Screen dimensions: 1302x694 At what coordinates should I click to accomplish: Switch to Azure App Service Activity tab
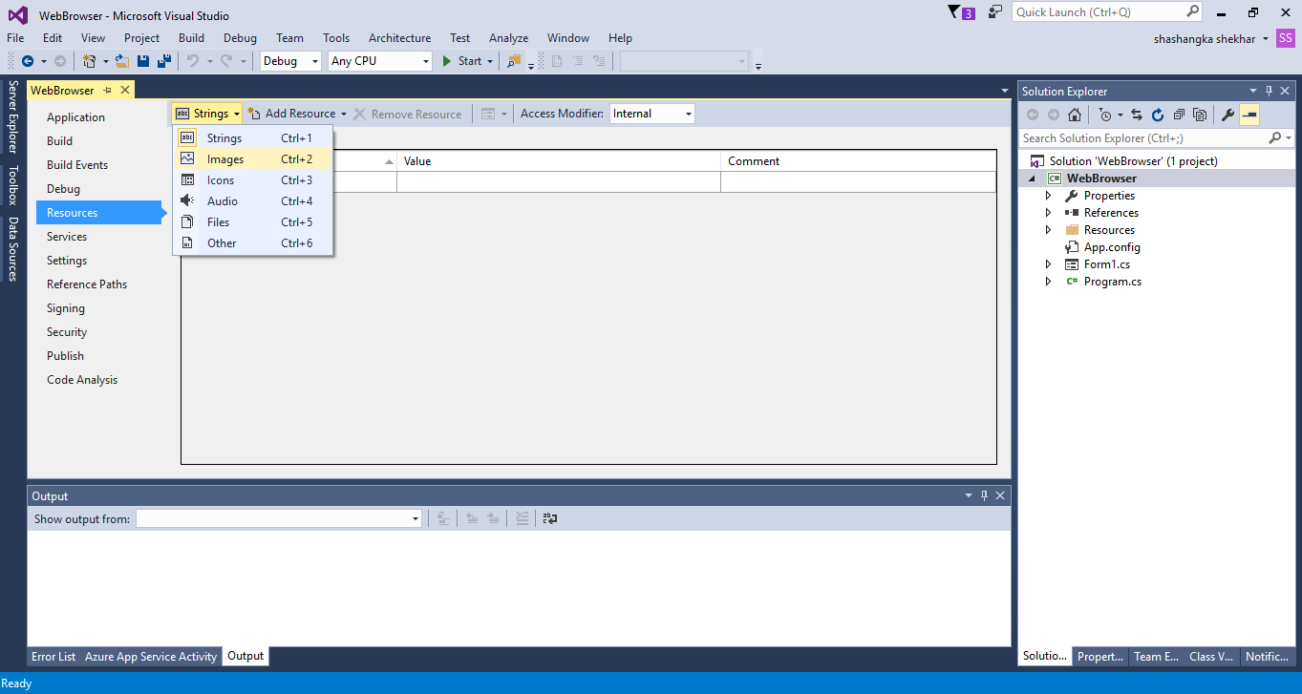151,657
